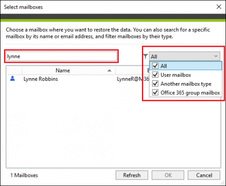226x186 pixels.
Task: Click the 1 Mailboxes count label
Action: (x=24, y=175)
